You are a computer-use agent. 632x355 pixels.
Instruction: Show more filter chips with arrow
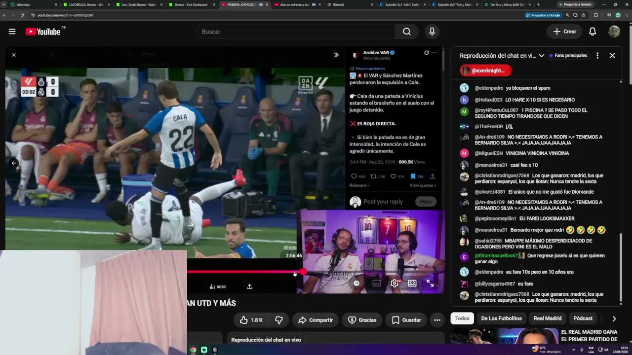click(614, 319)
